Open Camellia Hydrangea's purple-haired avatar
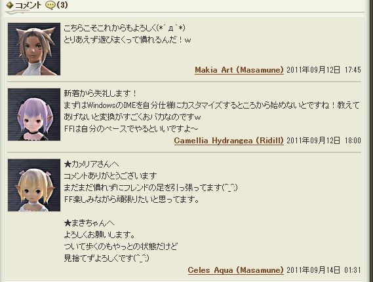The width and height of the screenshot is (373, 282). [34, 115]
